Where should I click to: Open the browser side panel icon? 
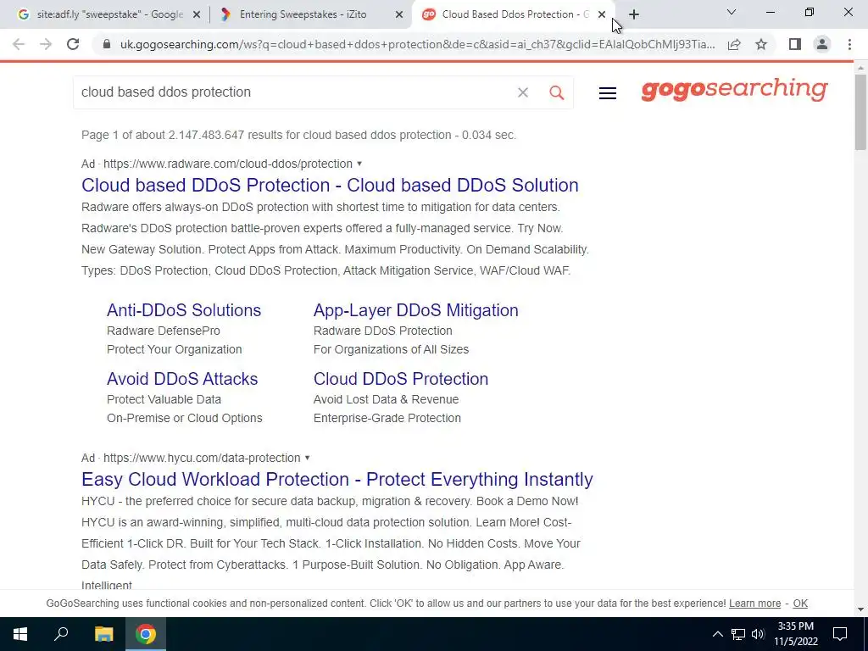pyautogui.click(x=795, y=44)
